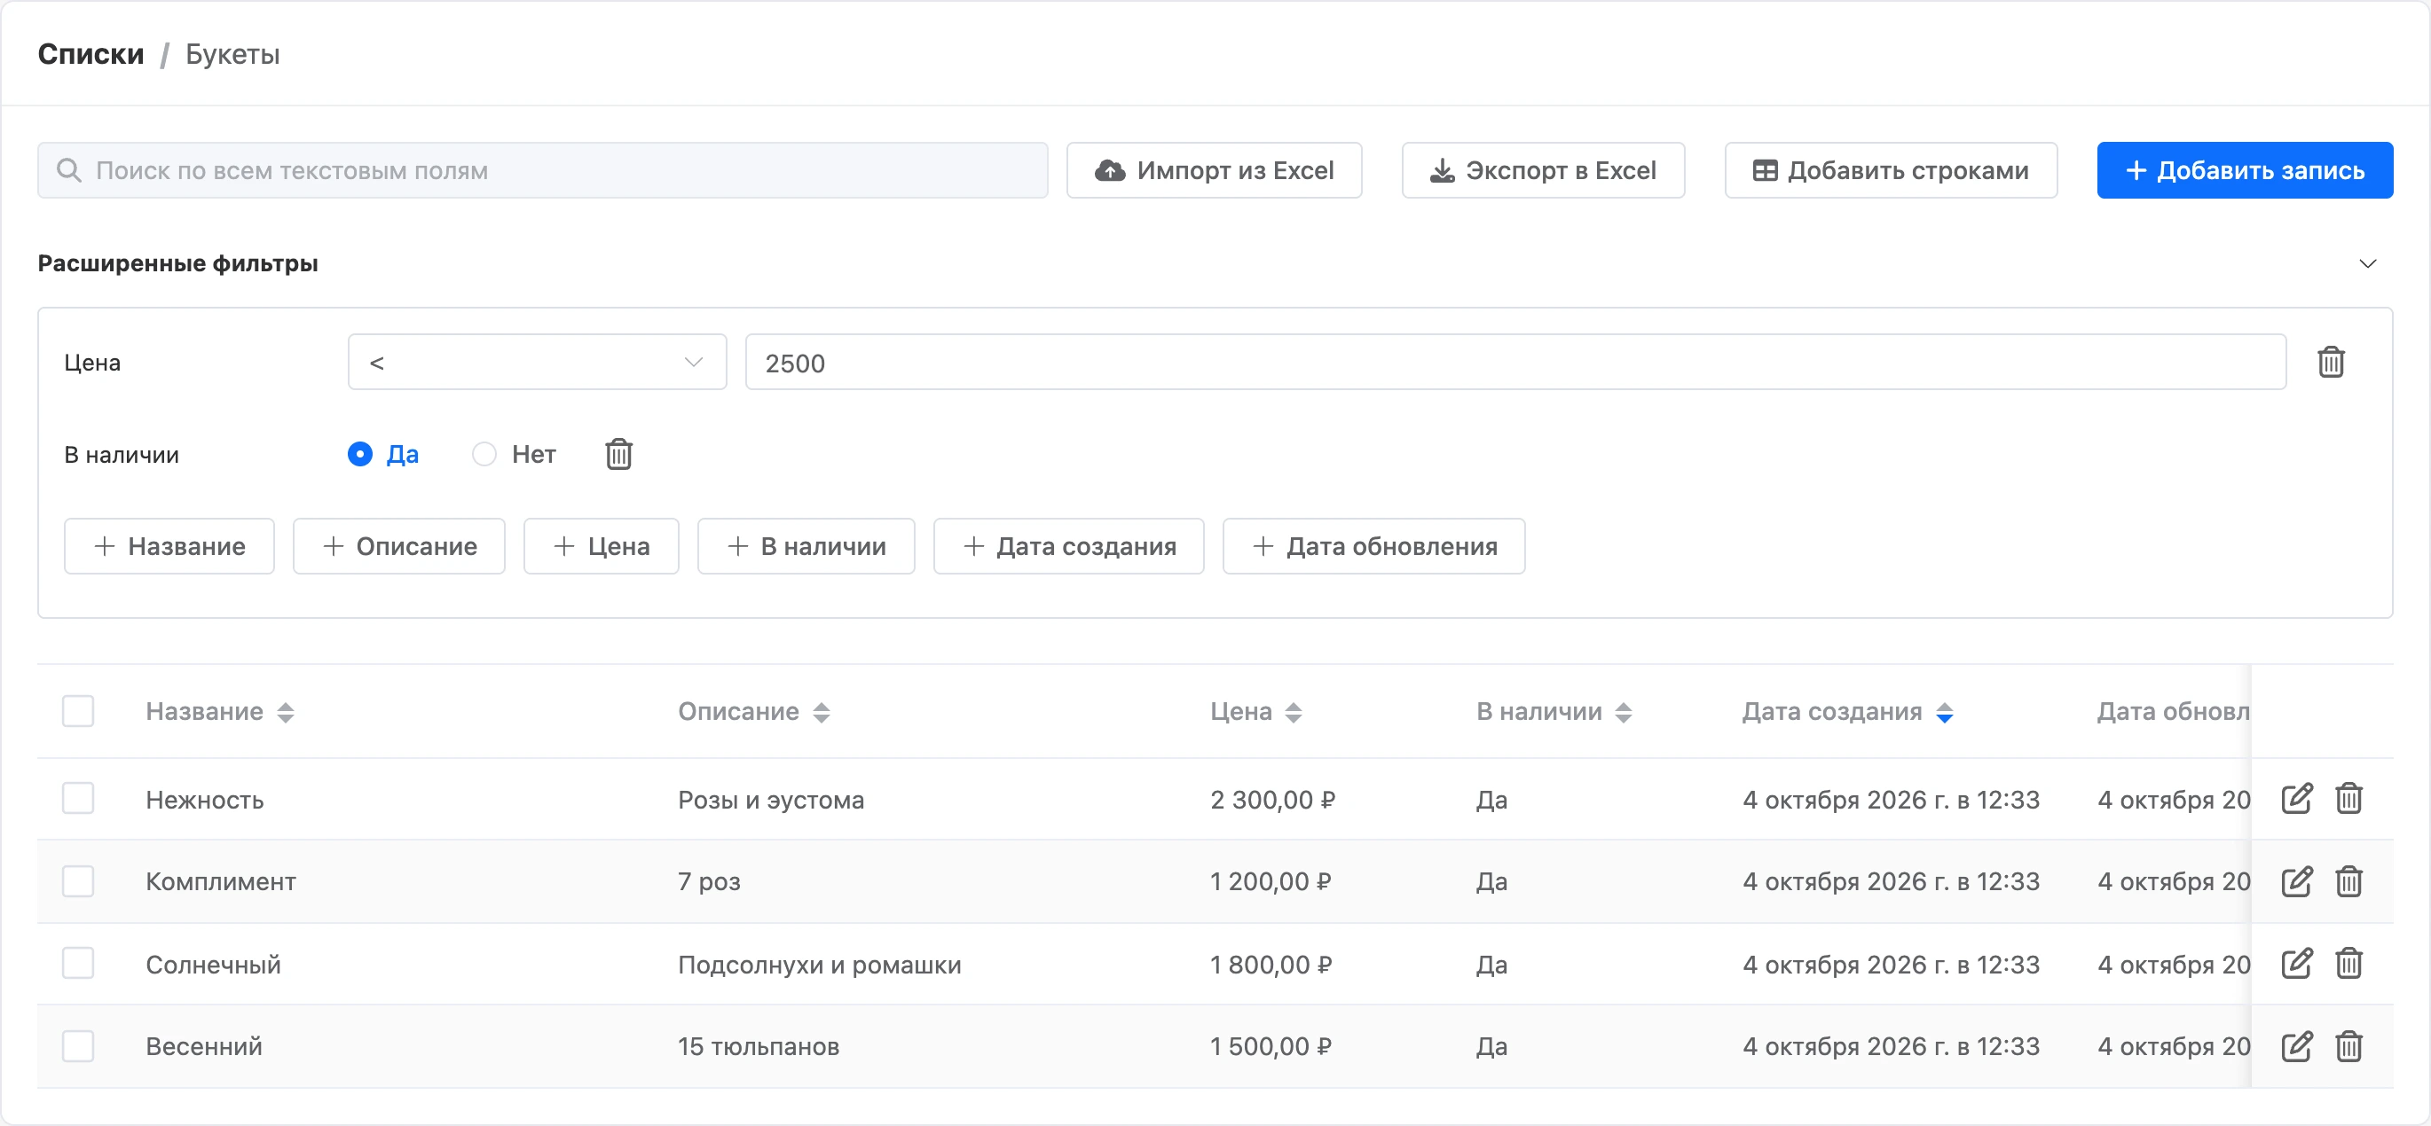Add an Описание filter

click(x=398, y=546)
